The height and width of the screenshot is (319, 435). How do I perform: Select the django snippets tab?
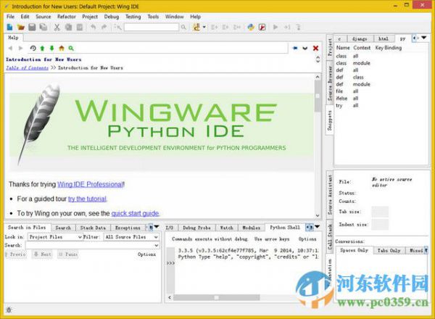(360, 39)
